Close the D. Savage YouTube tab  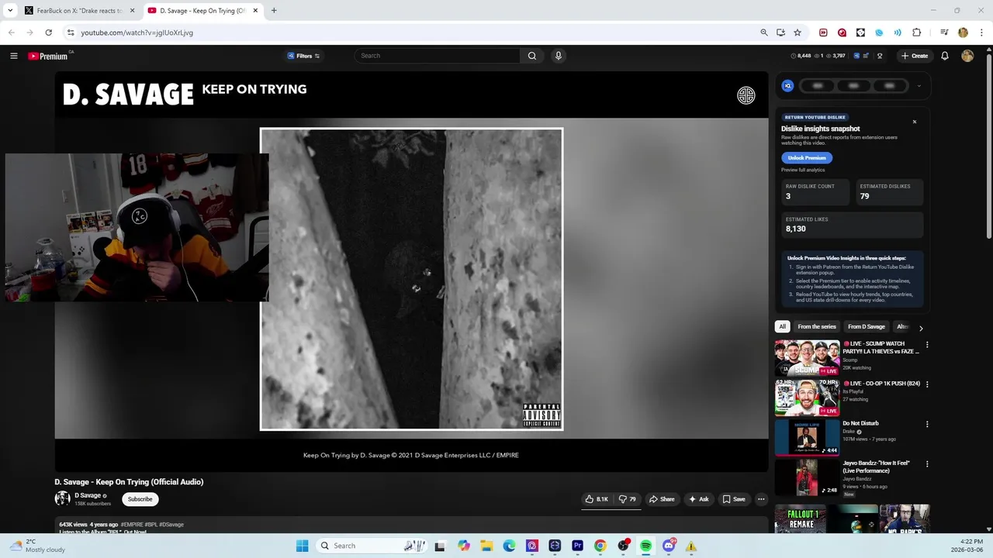point(255,11)
